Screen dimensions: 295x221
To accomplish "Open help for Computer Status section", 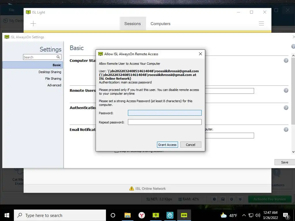I will (286, 60).
